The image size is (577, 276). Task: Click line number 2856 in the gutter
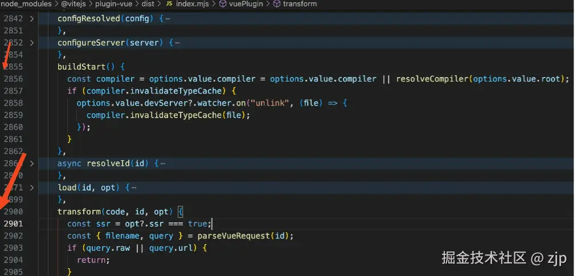13,79
